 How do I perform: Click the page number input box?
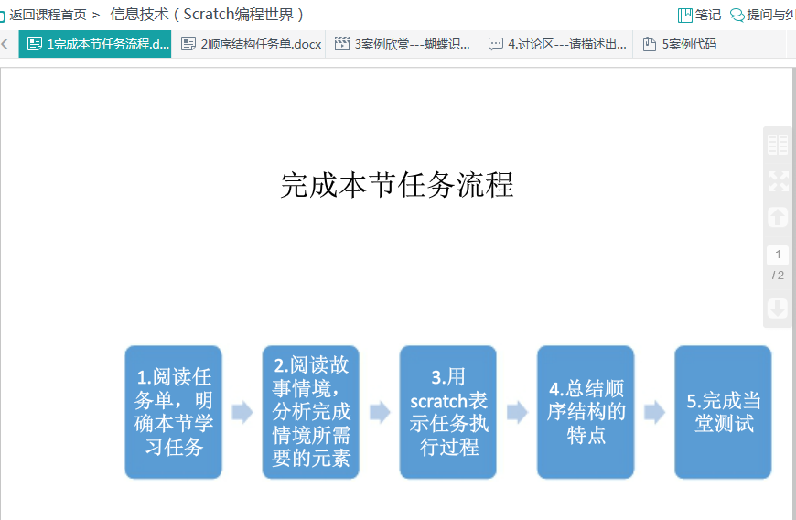click(777, 255)
